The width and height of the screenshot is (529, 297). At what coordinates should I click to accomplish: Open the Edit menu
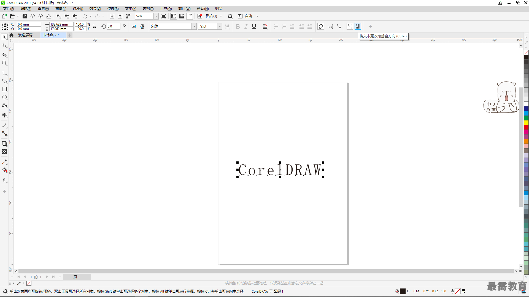(x=26, y=9)
